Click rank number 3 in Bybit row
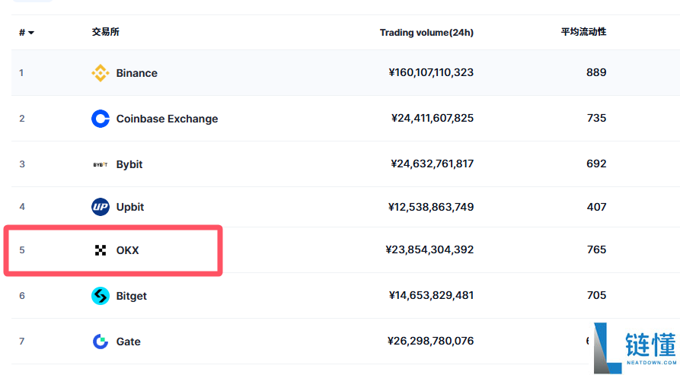 pos(21,164)
